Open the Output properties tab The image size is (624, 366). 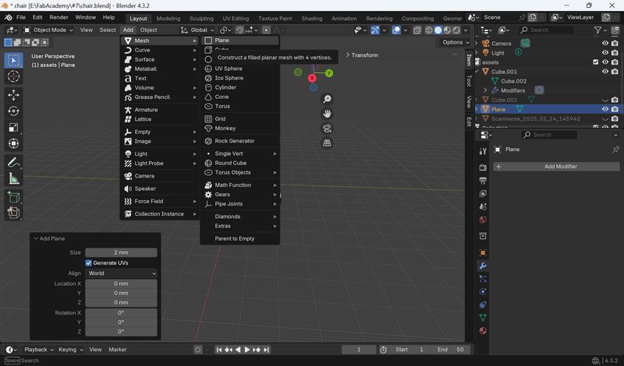pyautogui.click(x=483, y=181)
